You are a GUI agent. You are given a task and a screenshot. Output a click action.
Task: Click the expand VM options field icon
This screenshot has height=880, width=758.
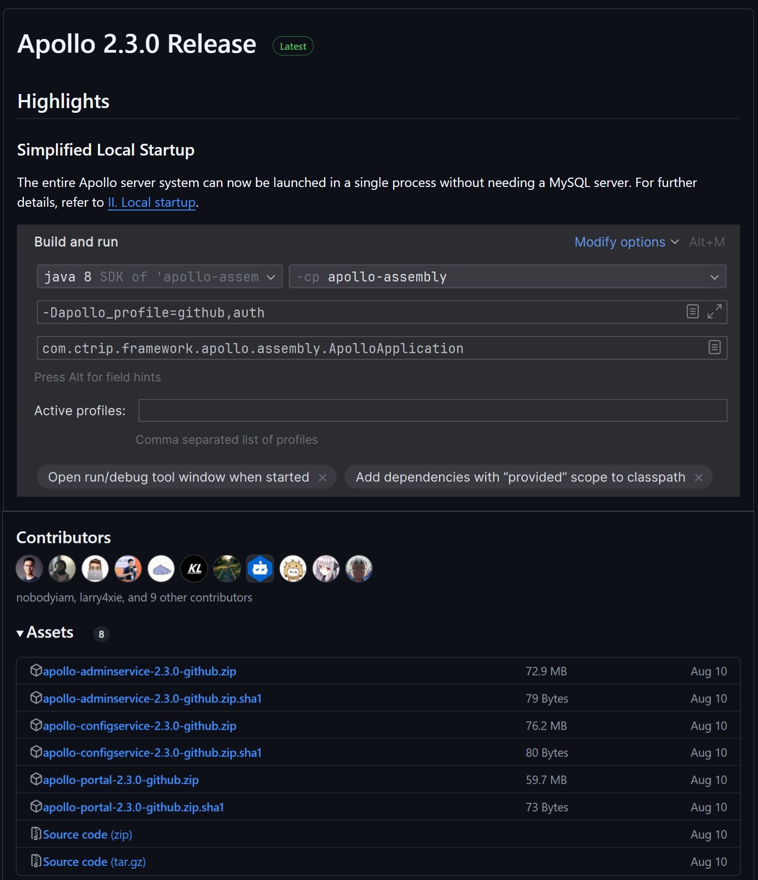tap(714, 312)
